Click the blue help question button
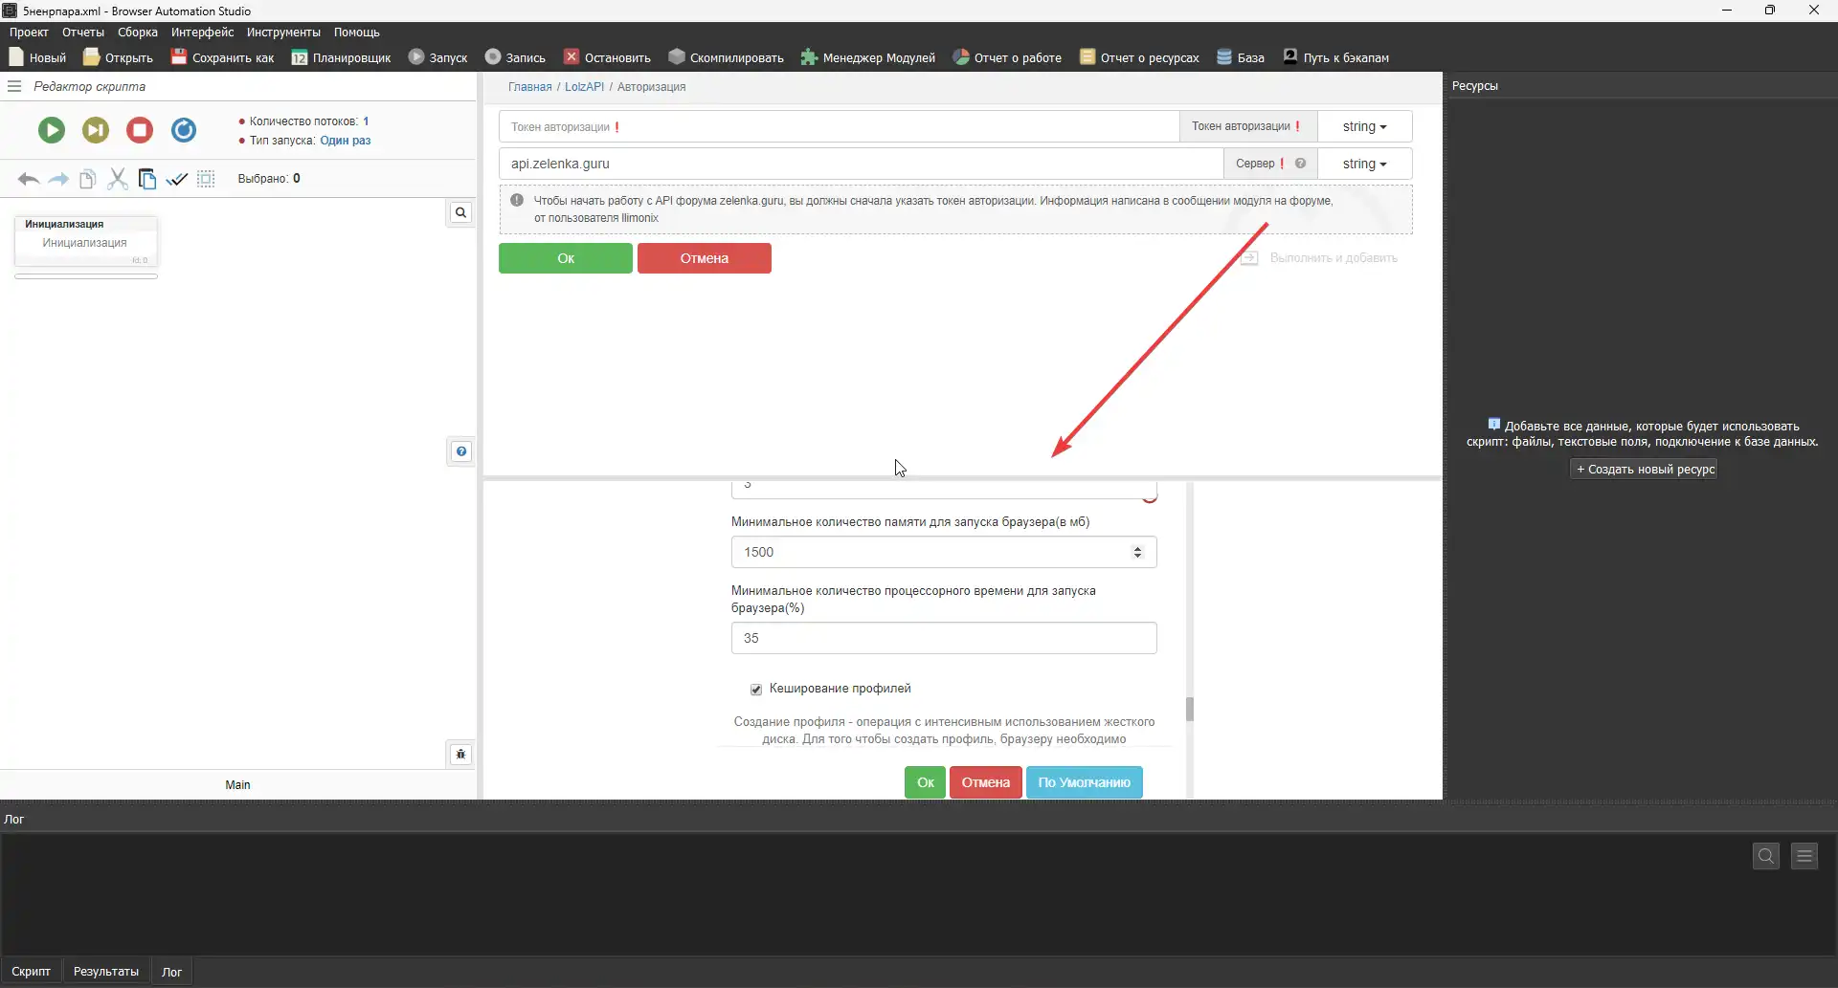Screen dimensions: 1838x988 [460, 451]
